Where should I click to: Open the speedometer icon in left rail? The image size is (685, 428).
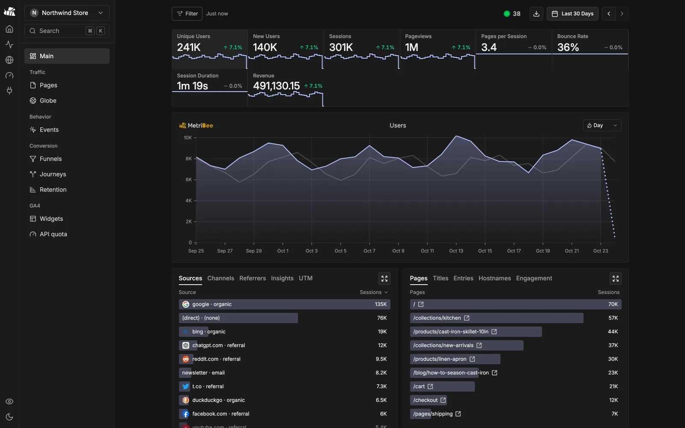pos(9,75)
